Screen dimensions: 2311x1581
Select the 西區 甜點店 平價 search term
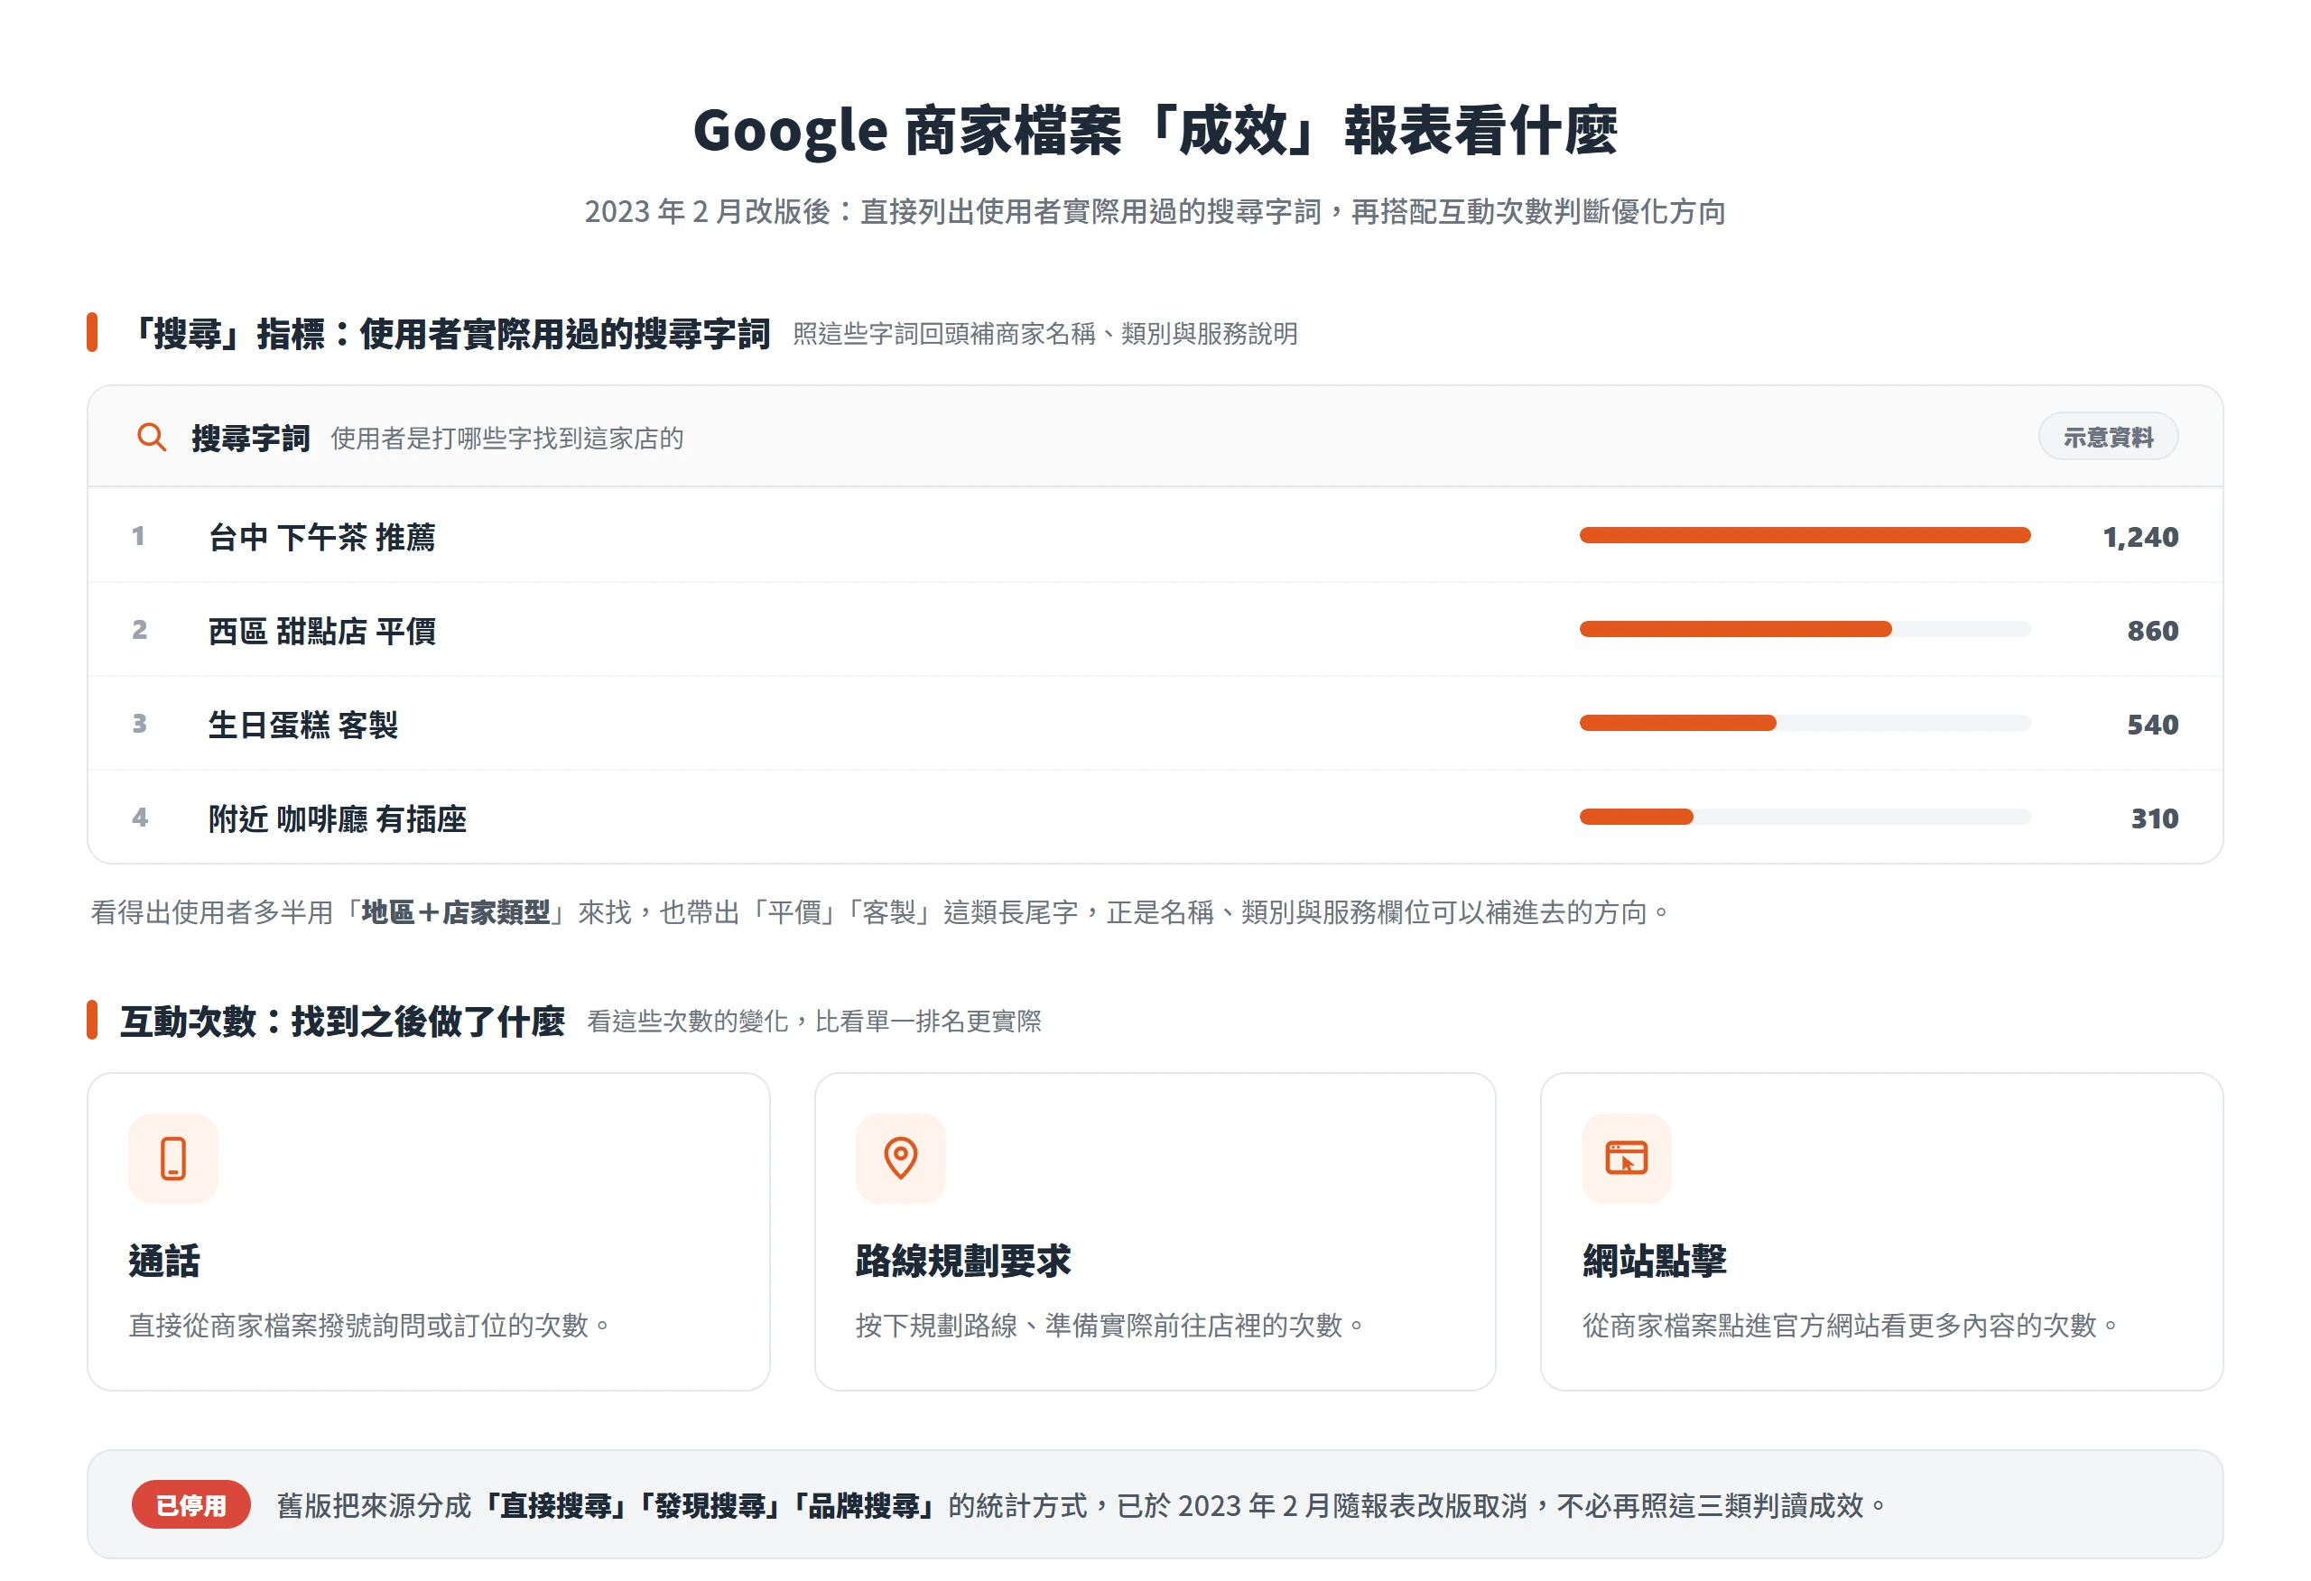point(322,631)
